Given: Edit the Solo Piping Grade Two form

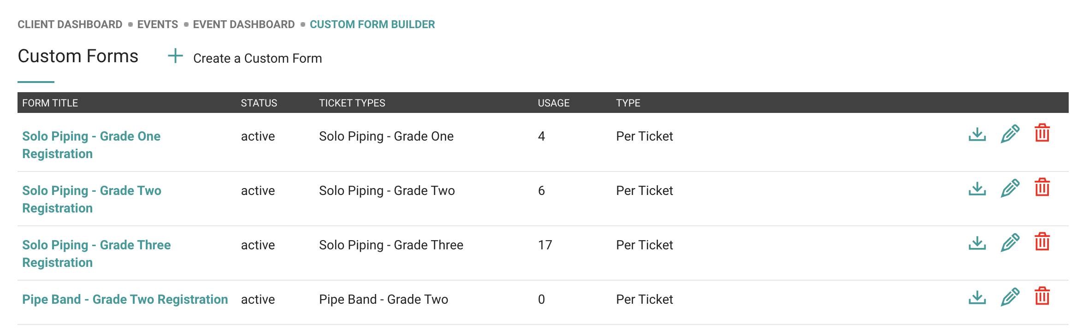Looking at the screenshot, I should (x=1010, y=189).
